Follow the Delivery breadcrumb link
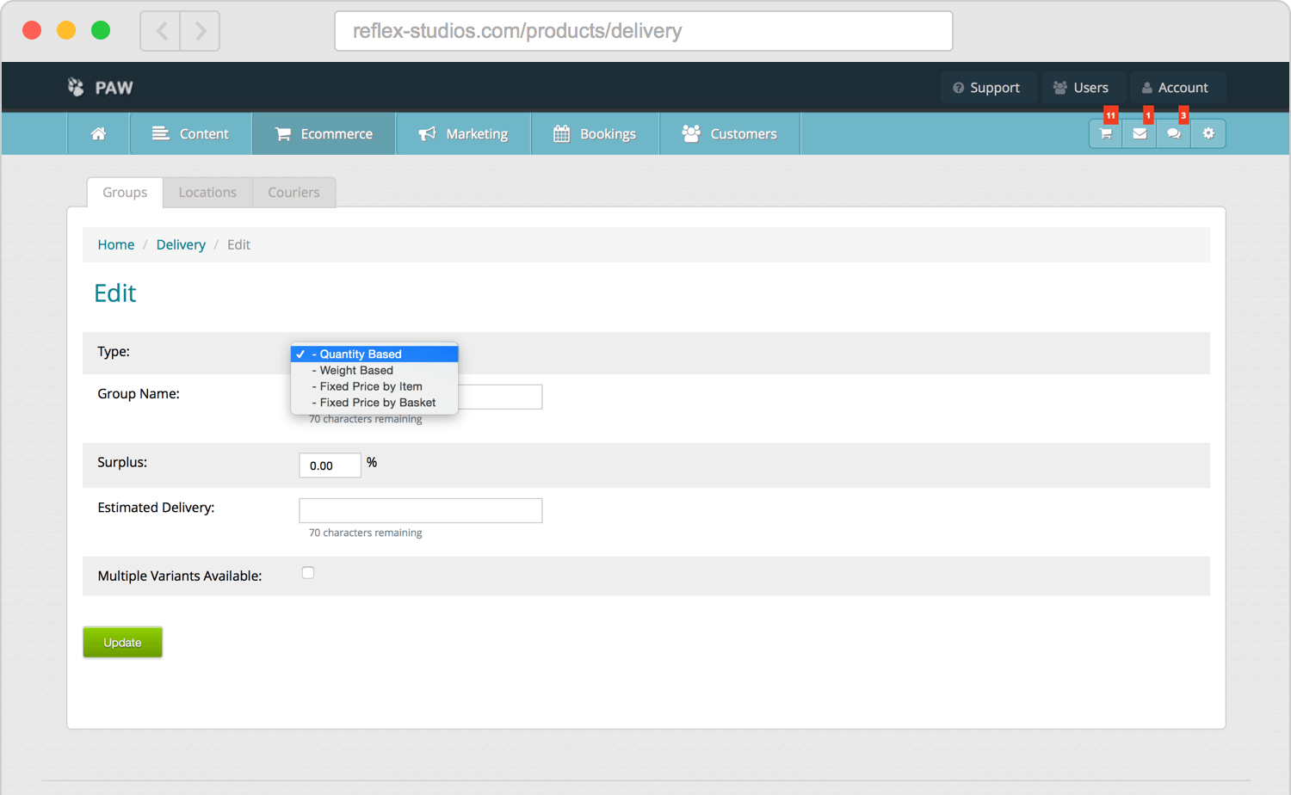The width and height of the screenshot is (1291, 795). tap(181, 244)
